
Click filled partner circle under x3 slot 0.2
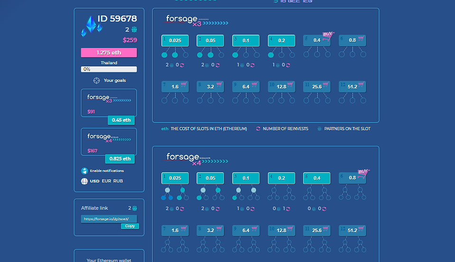click(271, 55)
